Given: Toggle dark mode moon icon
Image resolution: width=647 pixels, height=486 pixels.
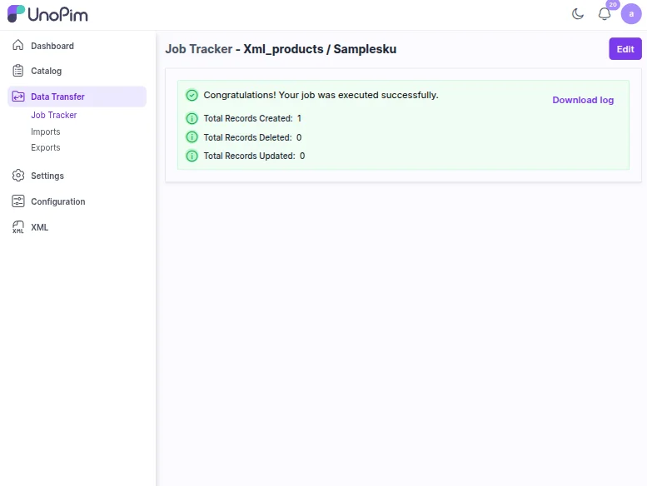Looking at the screenshot, I should coord(578,14).
